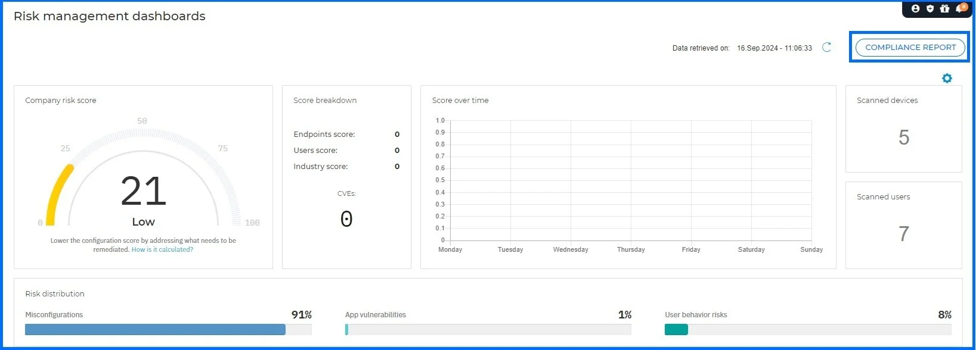Refresh the retrieved risk data
The image size is (976, 350).
pos(826,48)
